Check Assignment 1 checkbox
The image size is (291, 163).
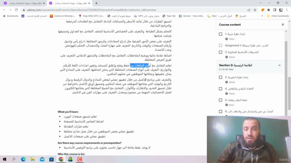(x=221, y=45)
